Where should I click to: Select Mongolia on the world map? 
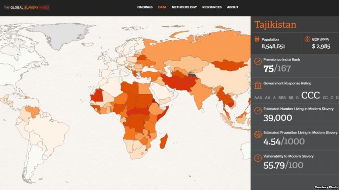(229, 64)
